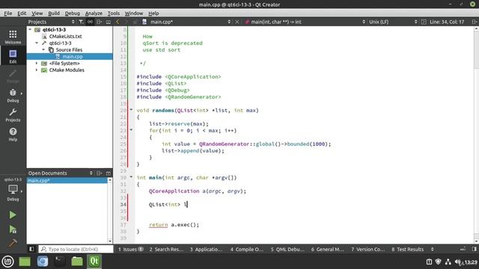The image size is (479, 269).
Task: Close the Projects pane
Action: tap(108, 22)
